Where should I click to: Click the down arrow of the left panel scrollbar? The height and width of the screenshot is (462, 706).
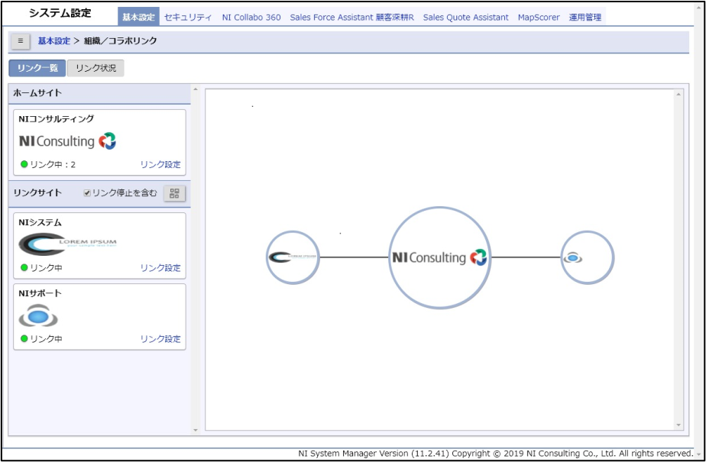(196, 431)
